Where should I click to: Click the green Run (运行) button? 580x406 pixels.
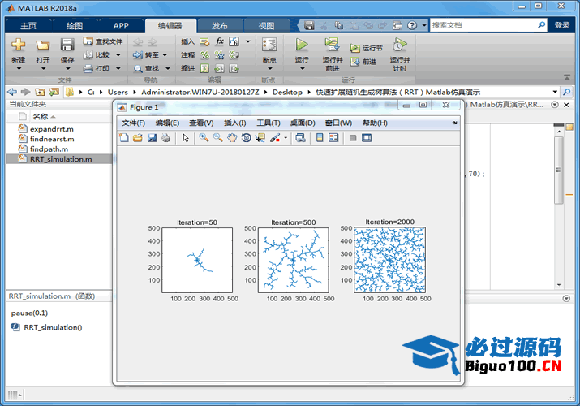pyautogui.click(x=302, y=45)
